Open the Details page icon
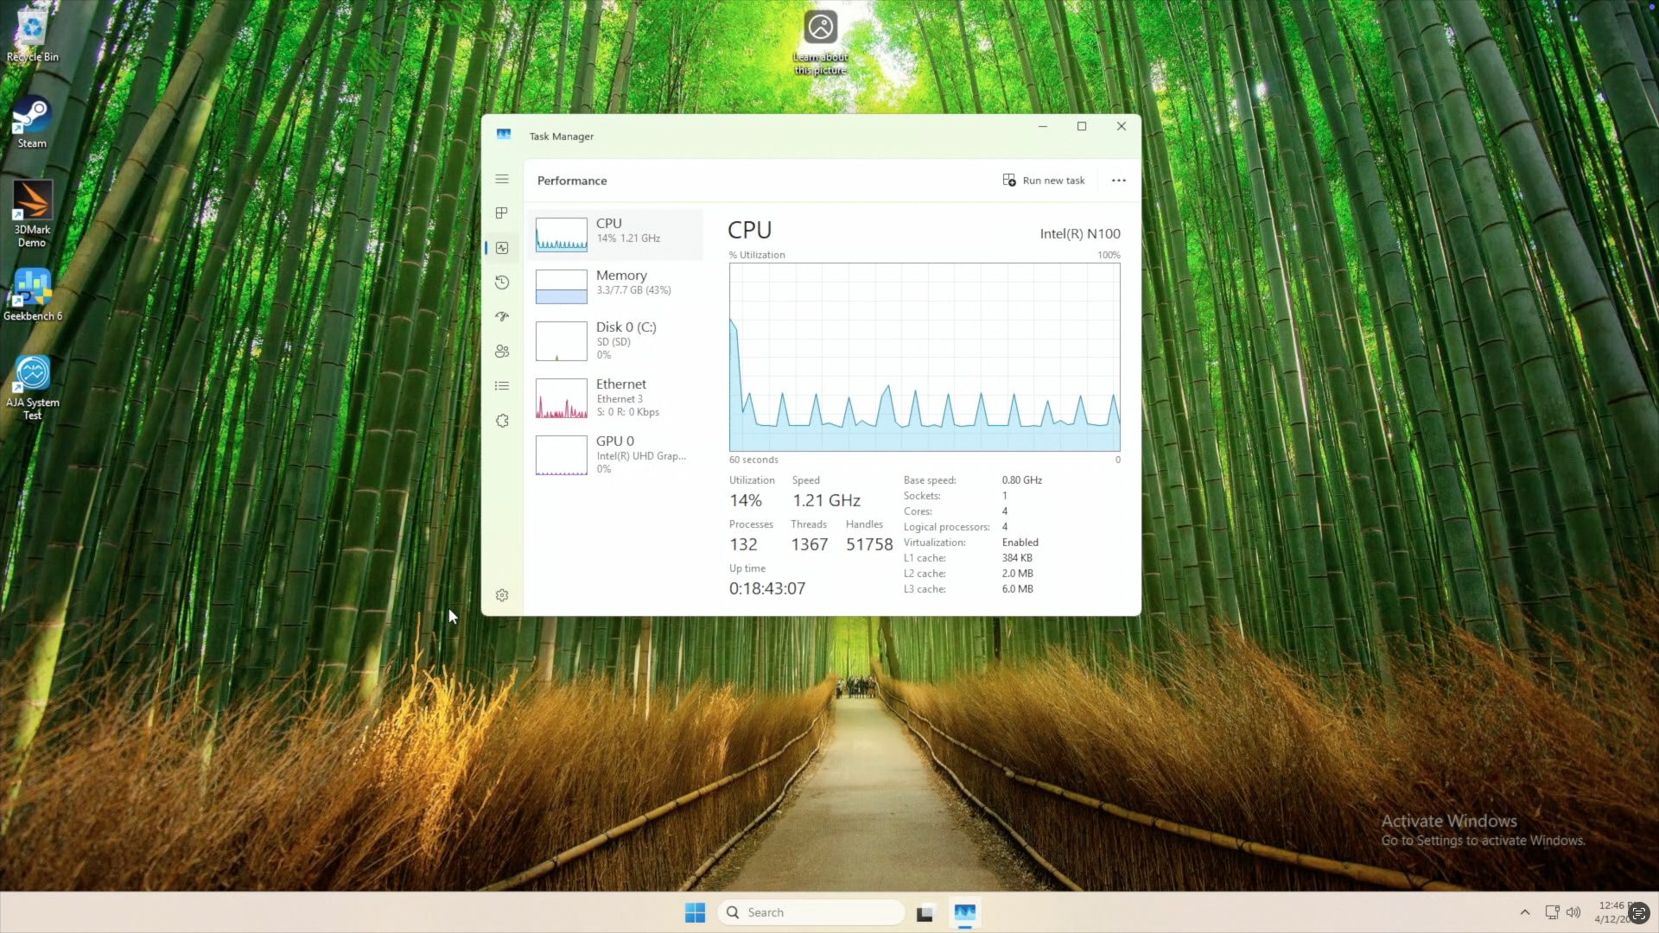The image size is (1659, 933). [502, 386]
